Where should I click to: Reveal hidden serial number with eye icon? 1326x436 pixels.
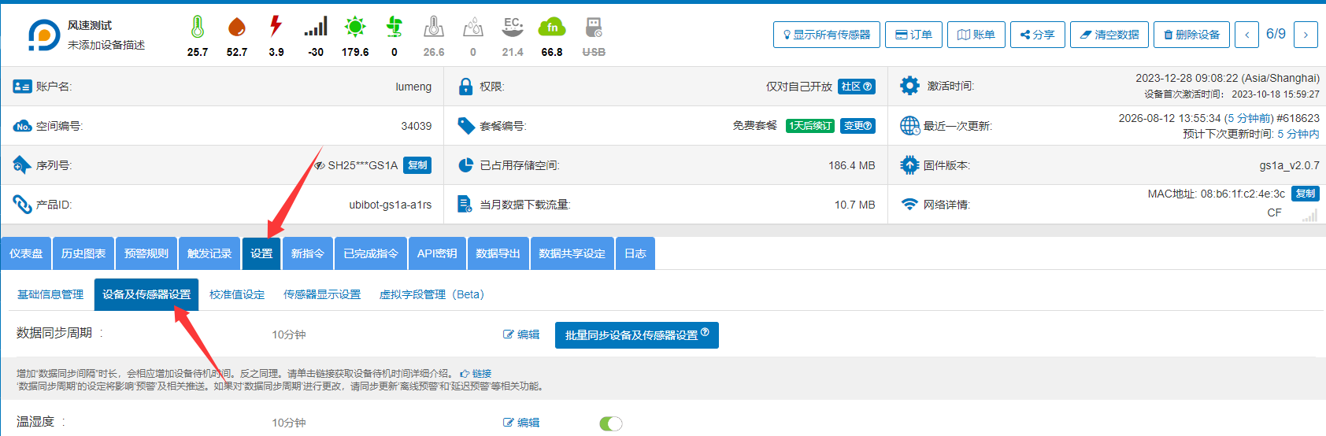[319, 165]
